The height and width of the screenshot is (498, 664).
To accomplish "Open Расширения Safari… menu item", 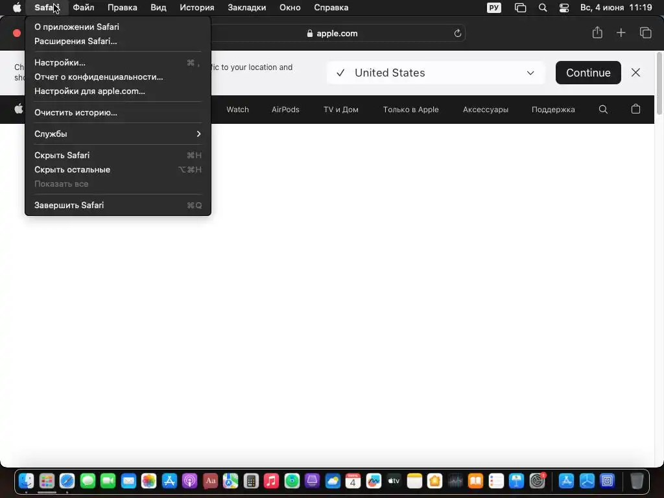I will coord(118,41).
